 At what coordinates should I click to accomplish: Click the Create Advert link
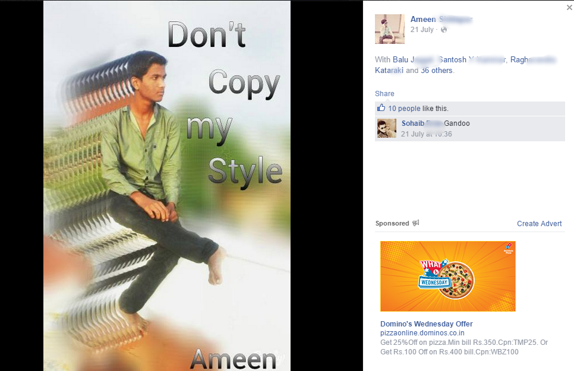pos(539,224)
